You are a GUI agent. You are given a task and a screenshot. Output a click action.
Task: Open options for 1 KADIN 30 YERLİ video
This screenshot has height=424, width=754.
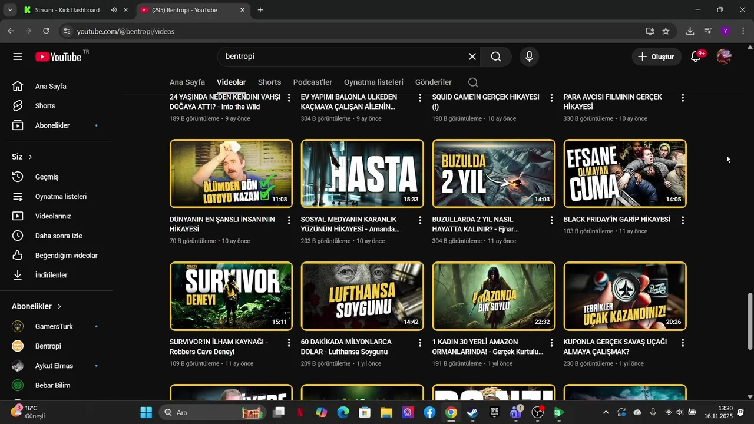(x=551, y=343)
